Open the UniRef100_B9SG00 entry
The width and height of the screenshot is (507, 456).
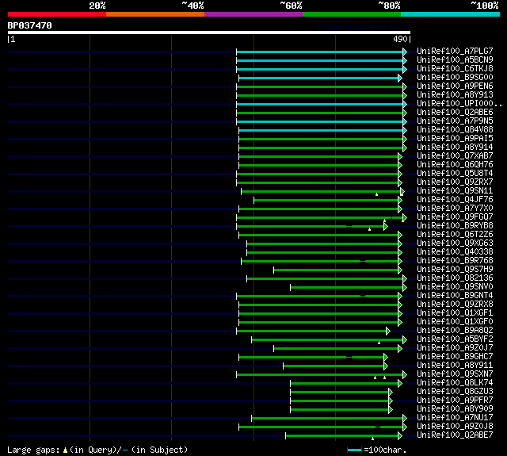coord(455,78)
